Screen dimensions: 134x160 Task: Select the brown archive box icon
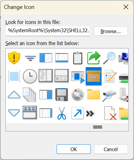[94, 76]
